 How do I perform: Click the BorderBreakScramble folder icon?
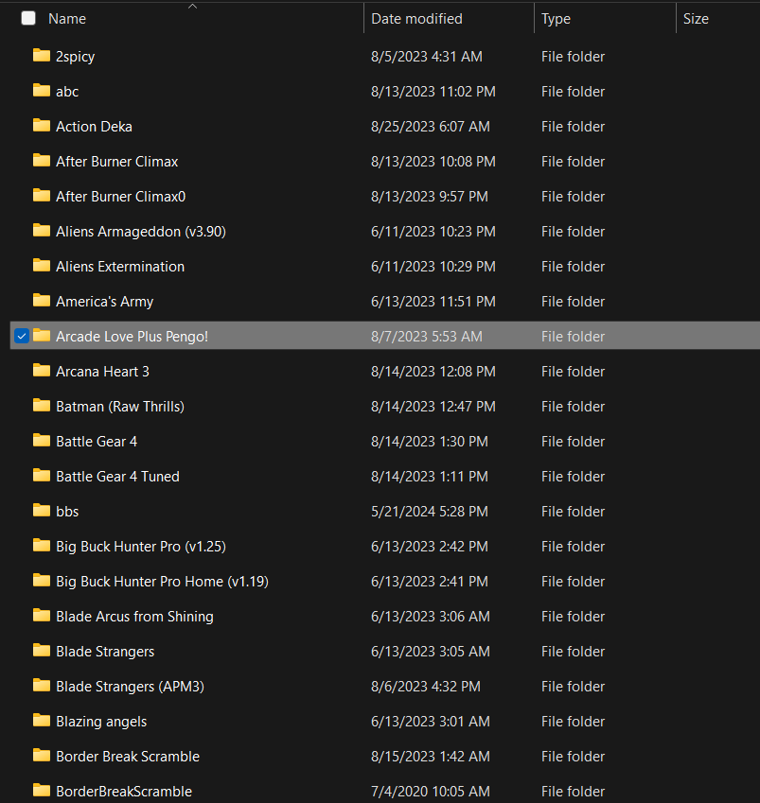click(42, 790)
